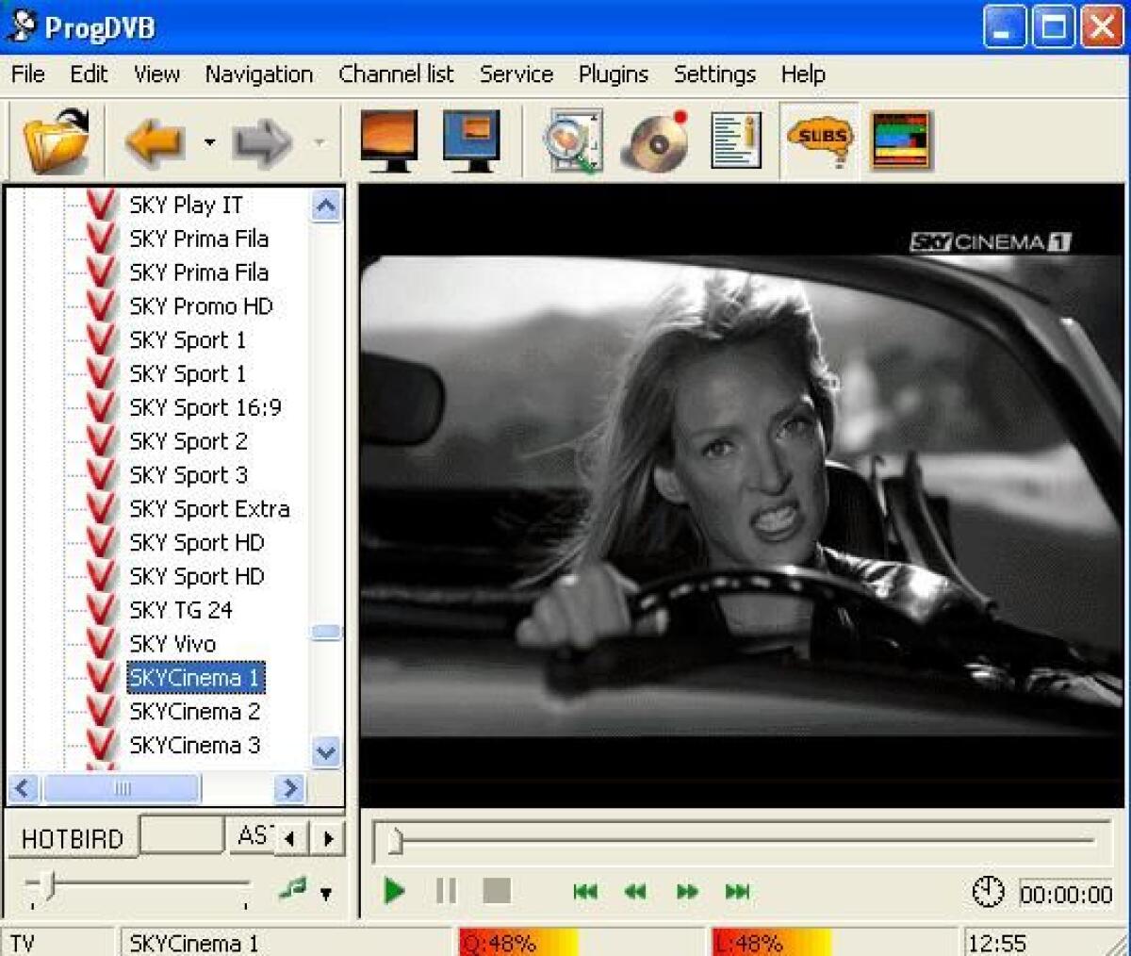The height and width of the screenshot is (956, 1131).
Task: Open the forward navigation dropdown arrow
Action: click(x=320, y=140)
